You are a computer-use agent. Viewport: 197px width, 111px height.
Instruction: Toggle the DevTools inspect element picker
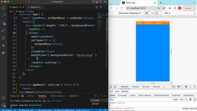click(111, 87)
